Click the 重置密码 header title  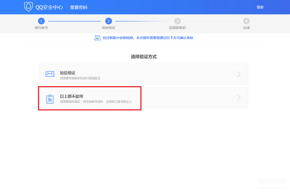(79, 7)
